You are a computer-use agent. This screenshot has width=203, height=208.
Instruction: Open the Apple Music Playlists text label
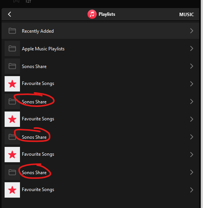click(x=43, y=49)
